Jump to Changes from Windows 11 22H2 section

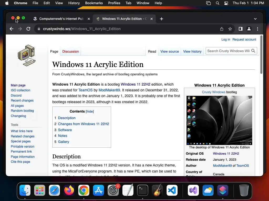coord(83,124)
